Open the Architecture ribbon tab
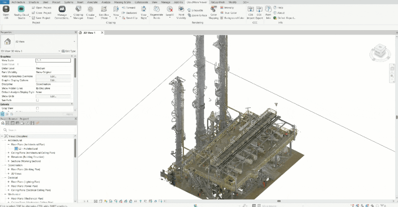Viewport: 398px width, 207px height. point(18,2)
